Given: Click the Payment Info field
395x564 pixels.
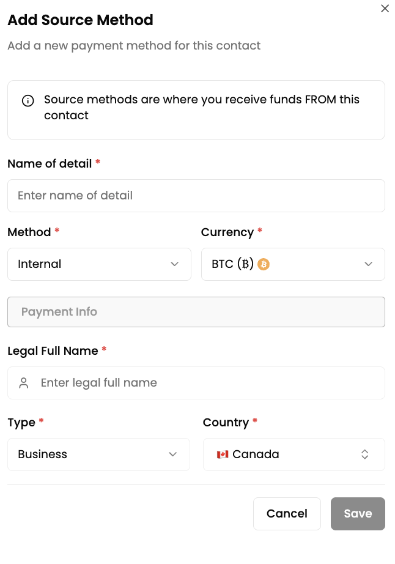Looking at the screenshot, I should (196, 312).
